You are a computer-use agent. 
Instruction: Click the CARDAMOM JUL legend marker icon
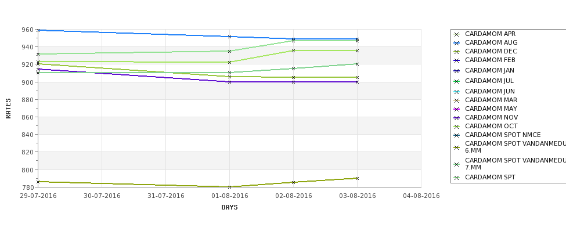pos(457,82)
